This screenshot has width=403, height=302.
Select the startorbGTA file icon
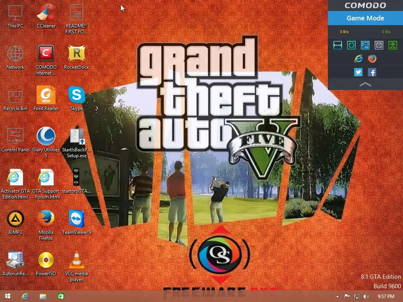pos(76,181)
